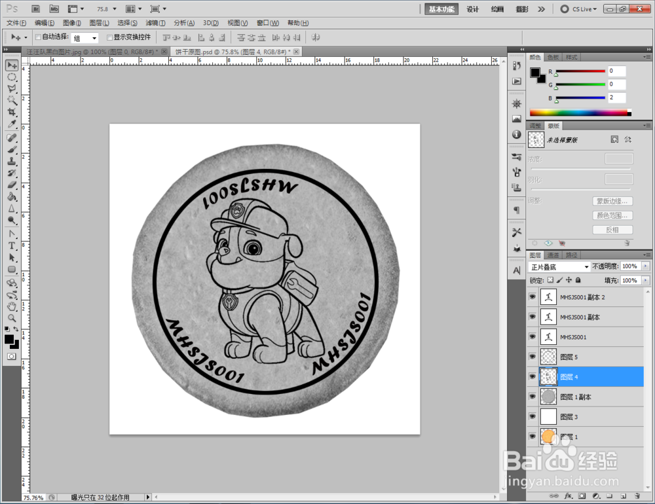This screenshot has height=504, width=655.
Task: Hide 图层 3 layer
Action: pos(532,416)
